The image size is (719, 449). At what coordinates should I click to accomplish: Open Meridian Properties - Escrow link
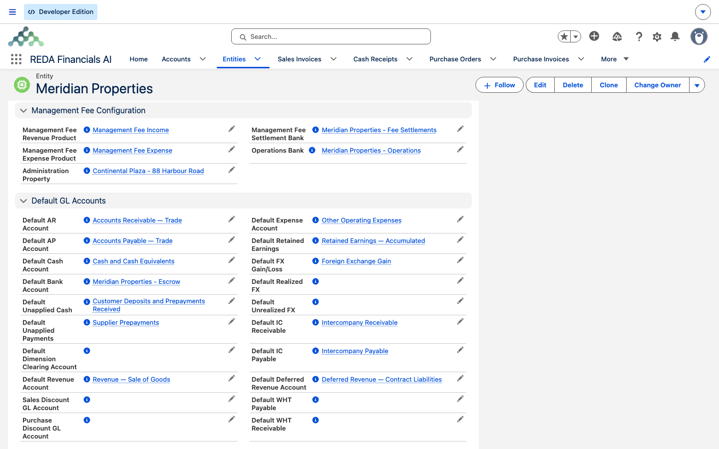pos(136,282)
